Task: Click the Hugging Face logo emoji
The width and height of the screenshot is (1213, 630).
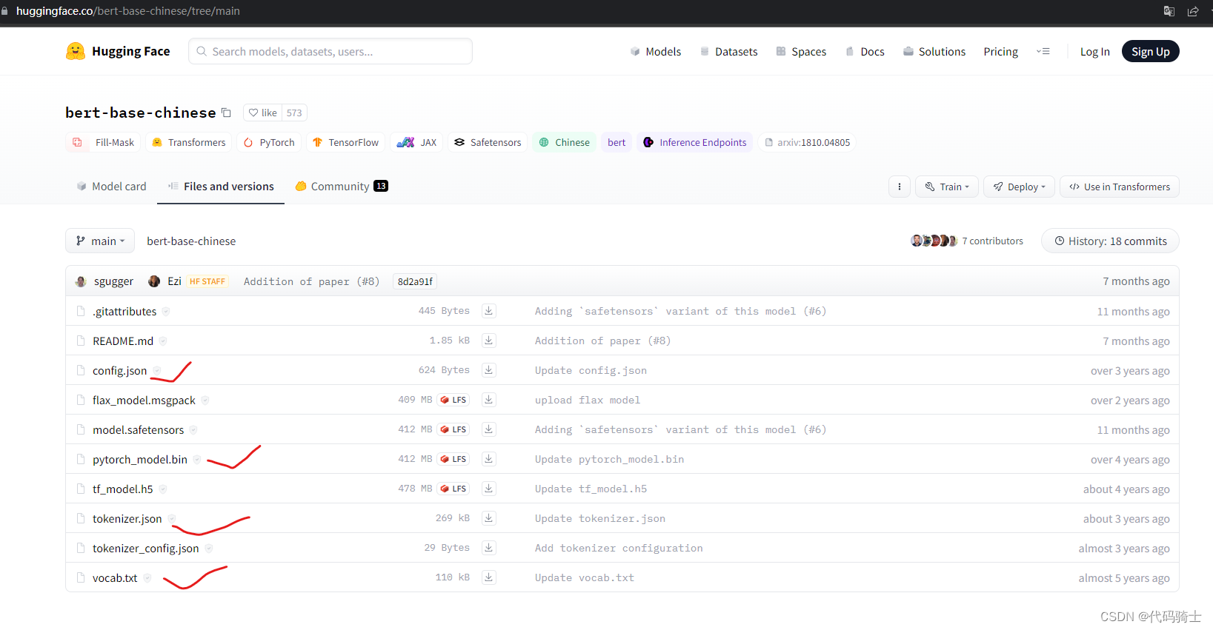Action: (x=75, y=51)
